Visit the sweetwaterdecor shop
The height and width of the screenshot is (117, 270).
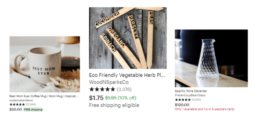(x=21, y=100)
